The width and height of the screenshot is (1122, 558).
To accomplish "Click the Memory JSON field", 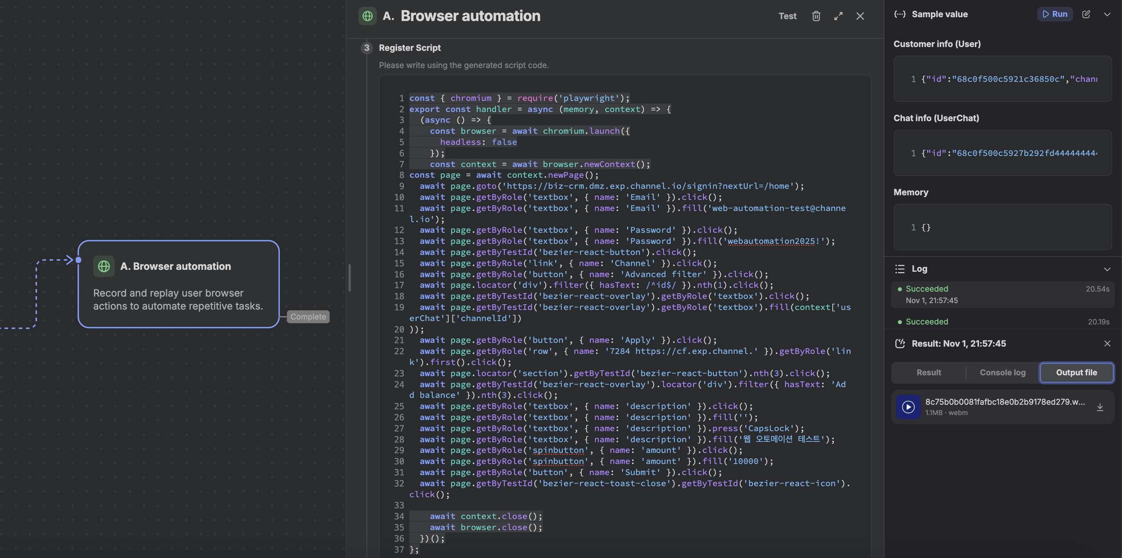I will 1002,227.
